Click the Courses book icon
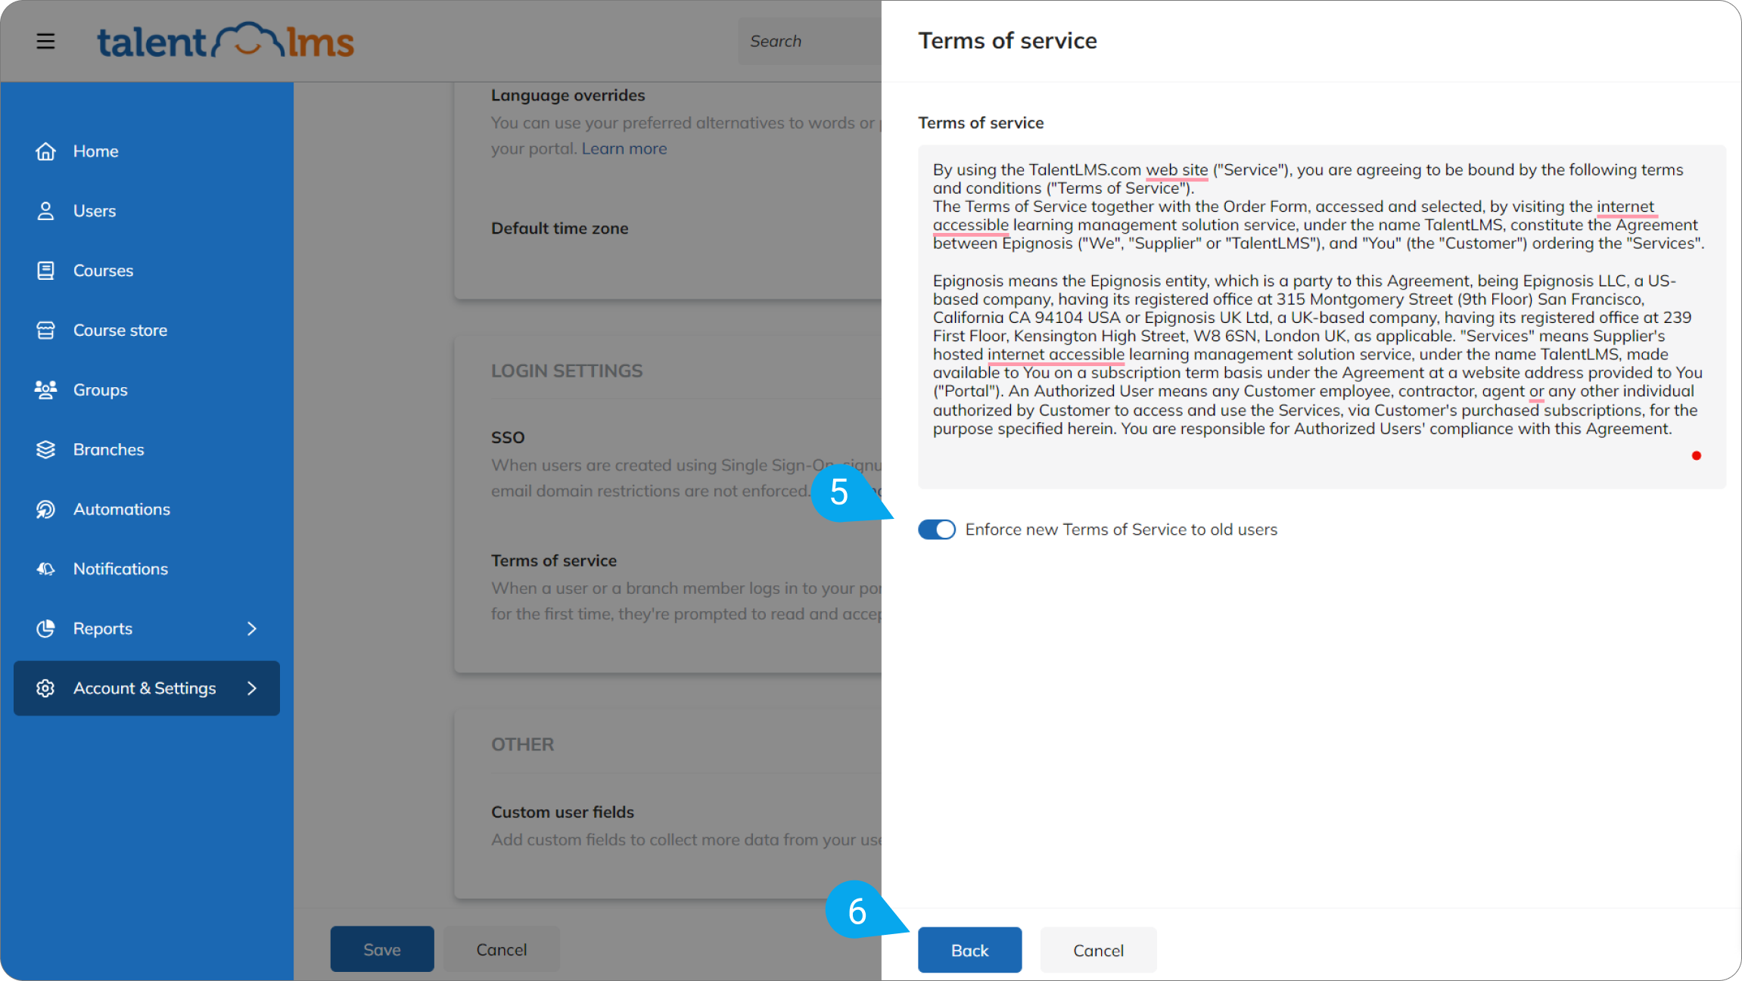The width and height of the screenshot is (1742, 981). click(45, 271)
